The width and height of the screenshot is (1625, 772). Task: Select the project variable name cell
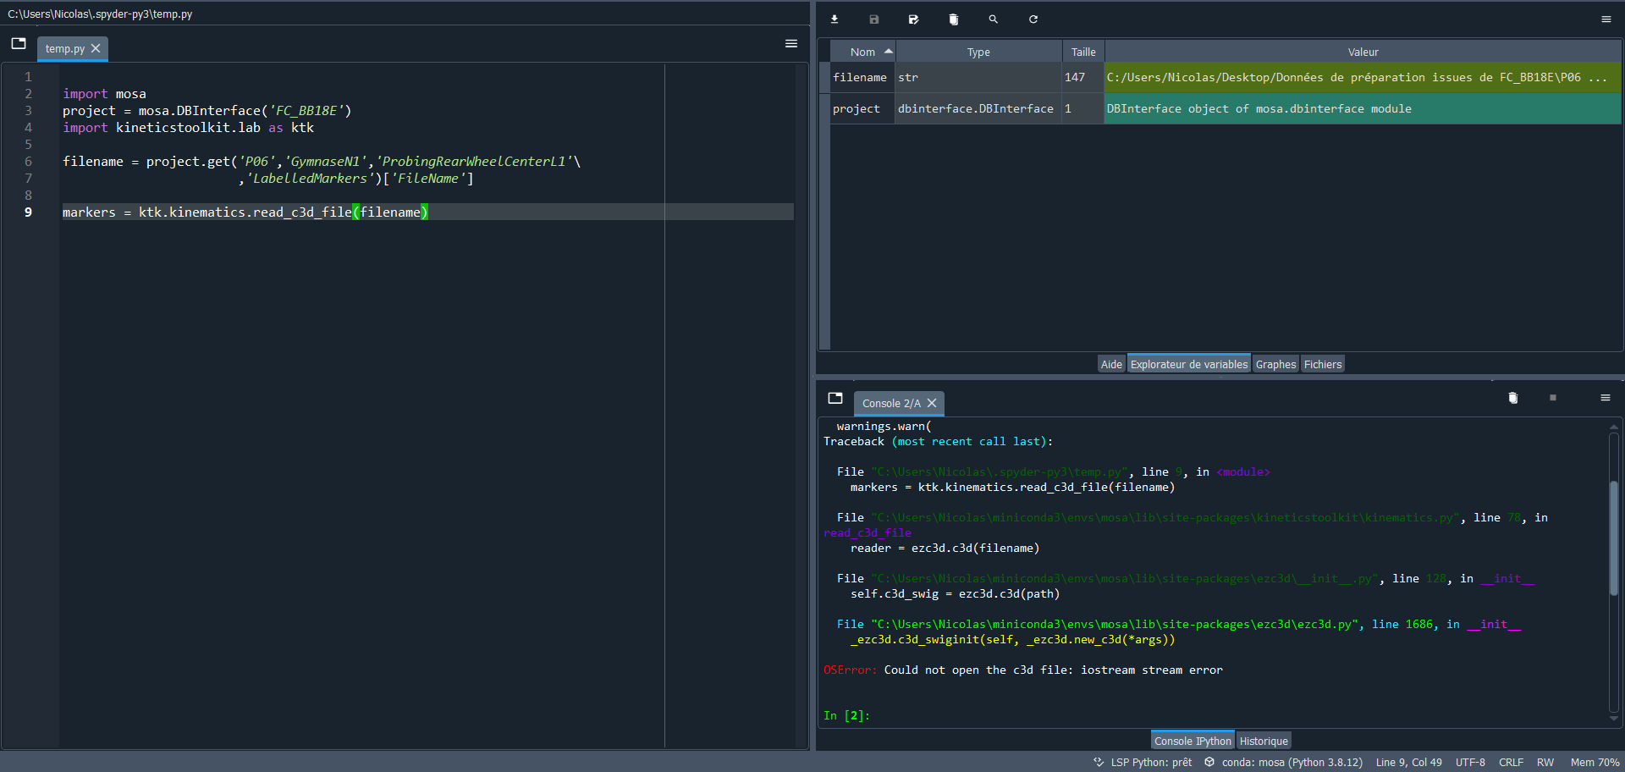(x=862, y=108)
